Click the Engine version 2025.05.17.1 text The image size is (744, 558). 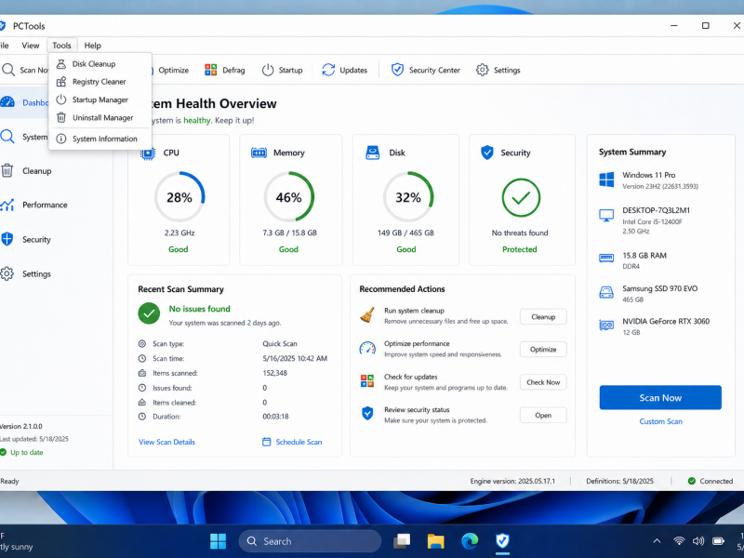tap(512, 481)
